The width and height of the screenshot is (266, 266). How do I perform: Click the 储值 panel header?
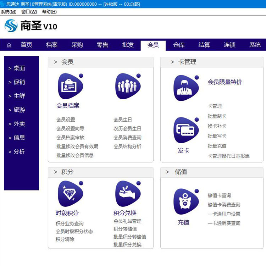(x=212, y=172)
